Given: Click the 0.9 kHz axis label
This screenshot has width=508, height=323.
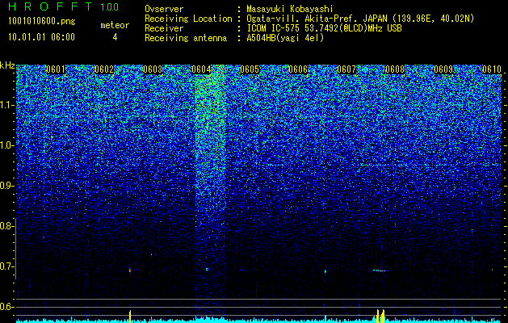Looking at the screenshot, I should (6, 186).
